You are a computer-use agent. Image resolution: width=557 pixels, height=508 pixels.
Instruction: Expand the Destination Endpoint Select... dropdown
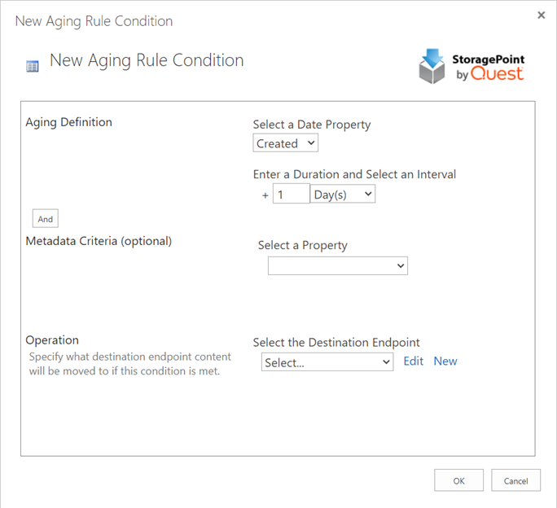coord(327,361)
